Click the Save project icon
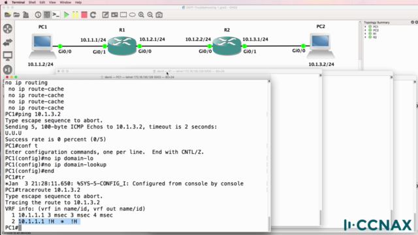 click(25, 14)
